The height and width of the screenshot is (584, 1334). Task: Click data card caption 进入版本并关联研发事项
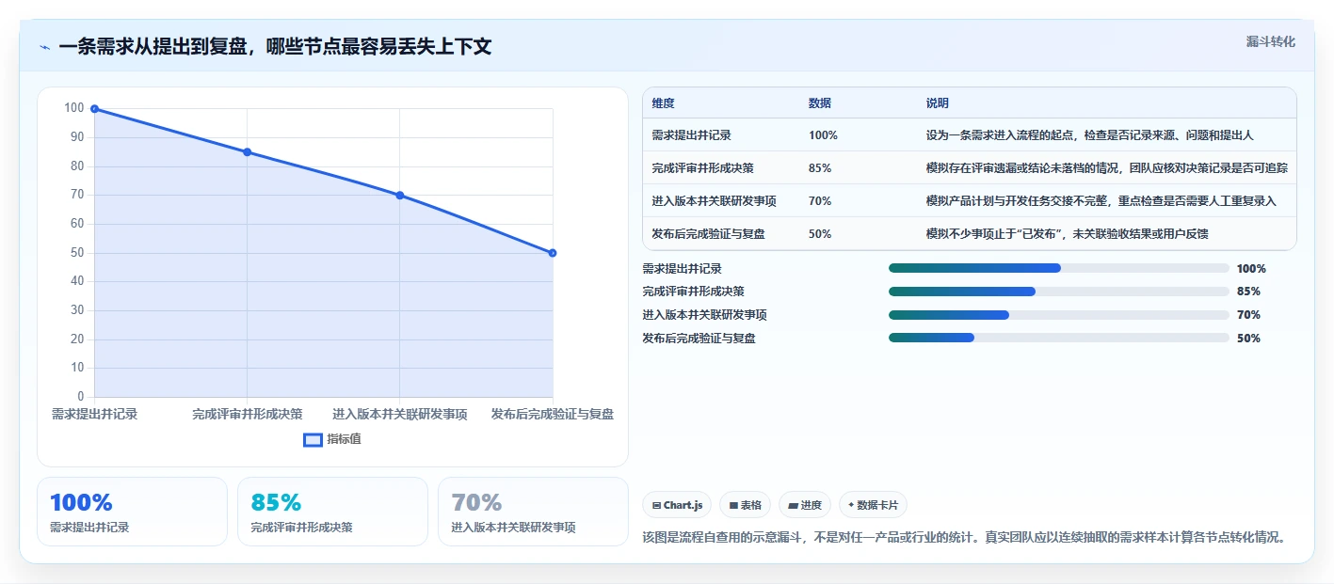pyautogui.click(x=513, y=528)
